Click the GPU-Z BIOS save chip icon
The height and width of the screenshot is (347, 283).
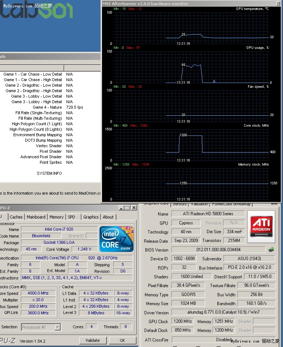pos(271,250)
